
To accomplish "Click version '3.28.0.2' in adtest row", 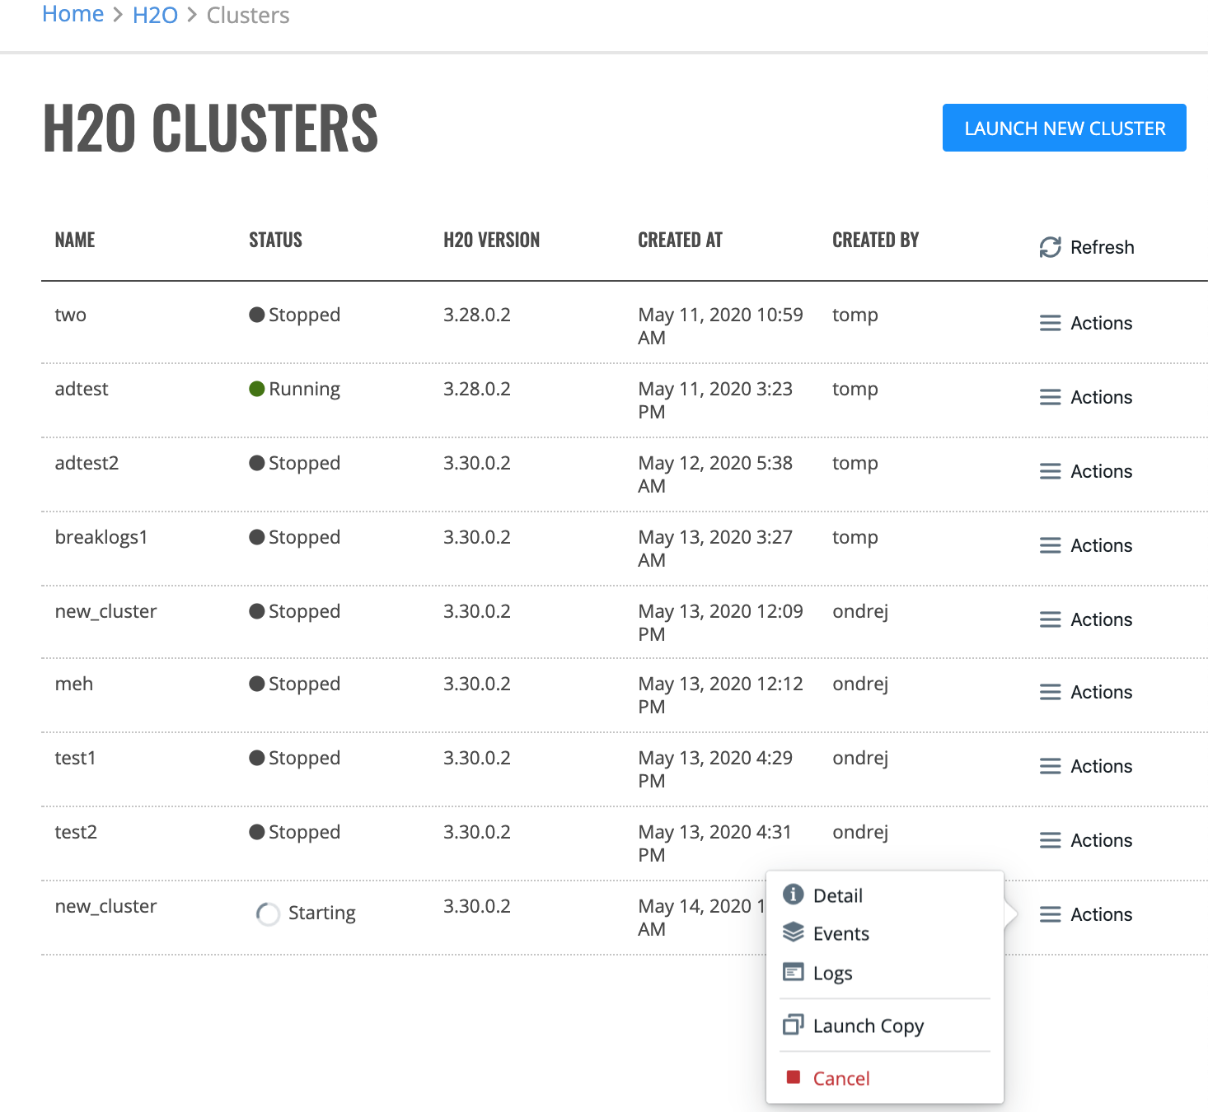I will pyautogui.click(x=477, y=389).
